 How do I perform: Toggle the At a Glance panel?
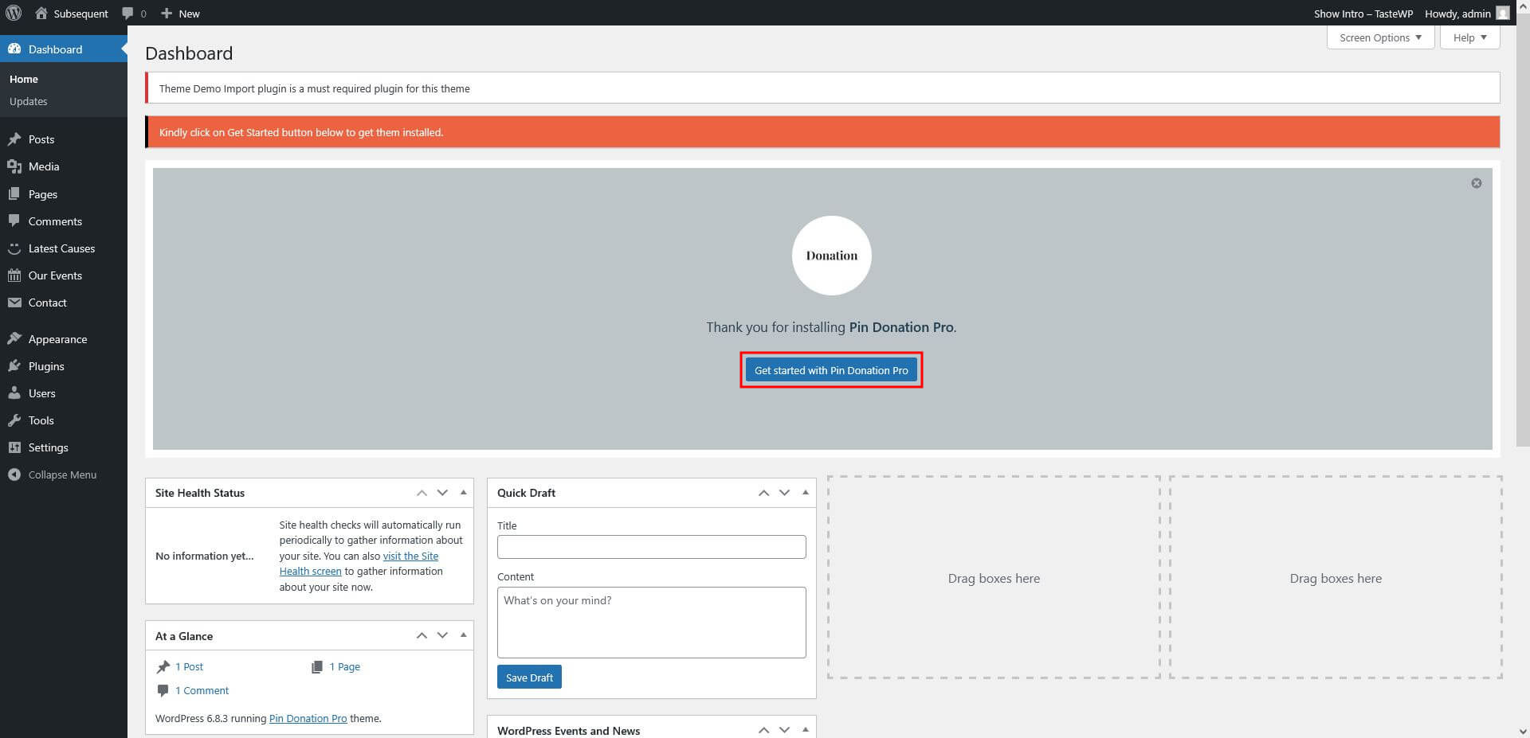[463, 635]
